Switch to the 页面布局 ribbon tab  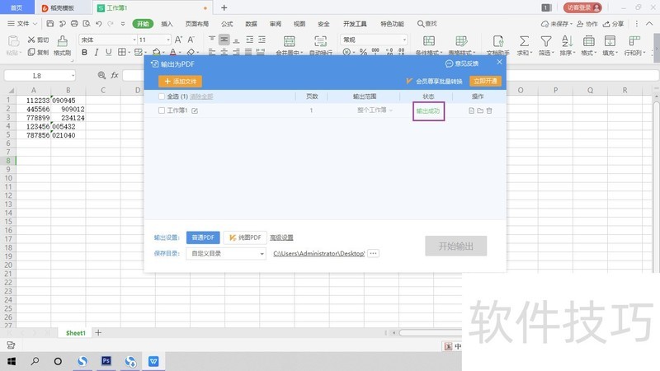coord(197,24)
